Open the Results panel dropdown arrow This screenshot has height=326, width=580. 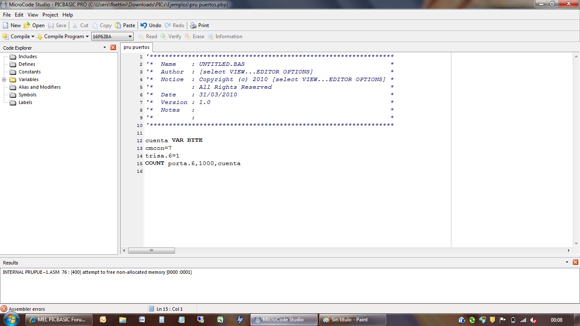pyautogui.click(x=567, y=262)
